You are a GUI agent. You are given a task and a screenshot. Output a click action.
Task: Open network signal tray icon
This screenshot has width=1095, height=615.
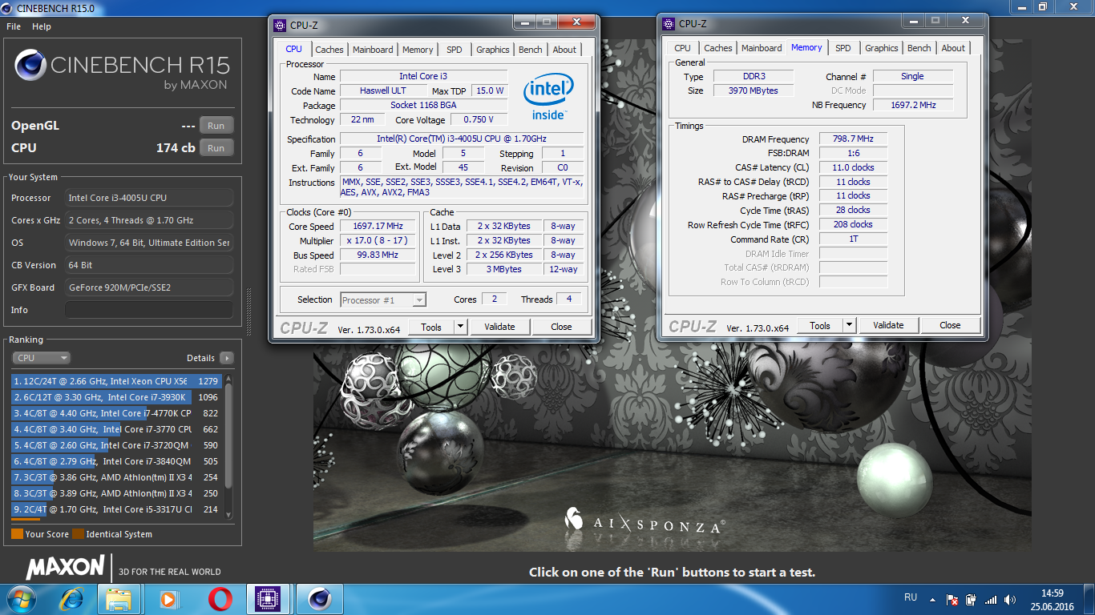pyautogui.click(x=991, y=600)
